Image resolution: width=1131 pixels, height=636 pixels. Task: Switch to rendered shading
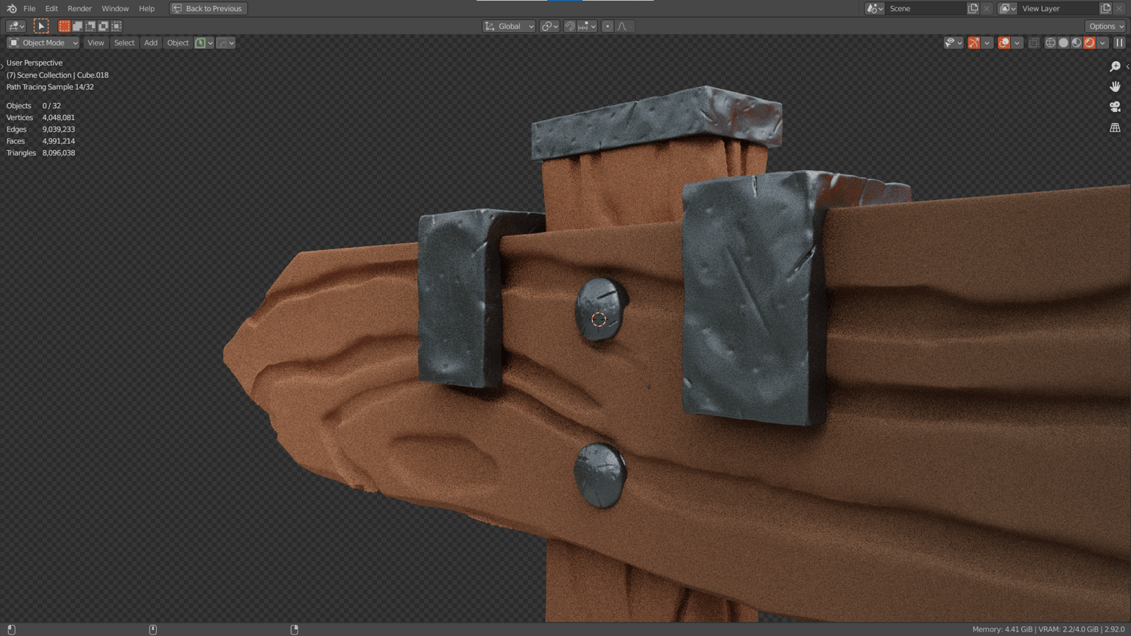(1090, 43)
